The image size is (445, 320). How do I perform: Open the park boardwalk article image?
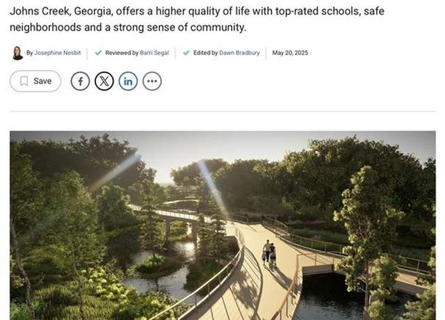[x=222, y=225]
